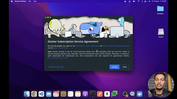Click the yellow minimize button of the dialog
The width and height of the screenshot is (177, 99).
point(48,17)
